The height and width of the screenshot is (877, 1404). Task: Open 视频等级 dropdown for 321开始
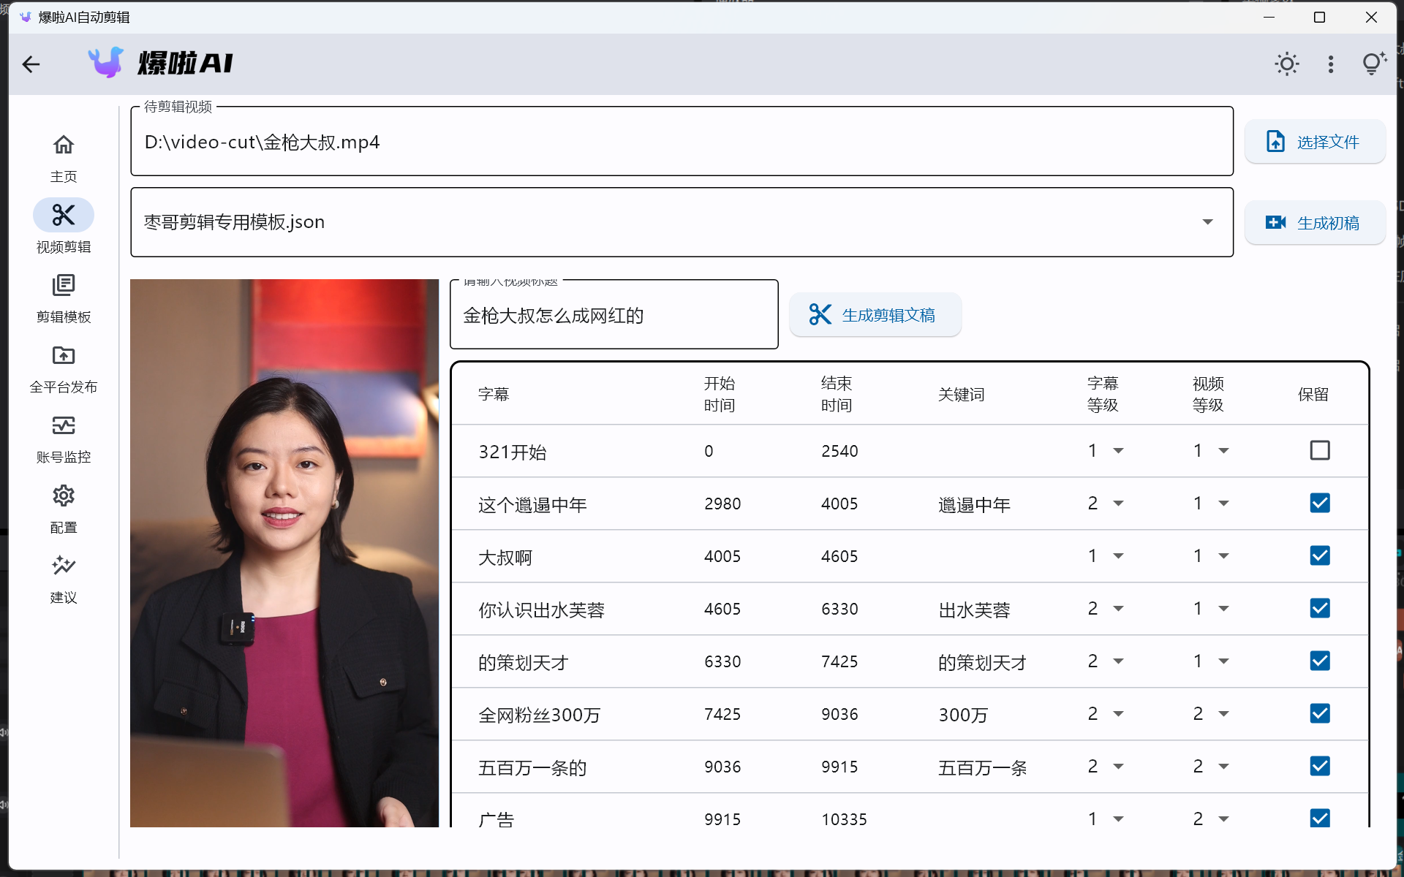pos(1211,451)
